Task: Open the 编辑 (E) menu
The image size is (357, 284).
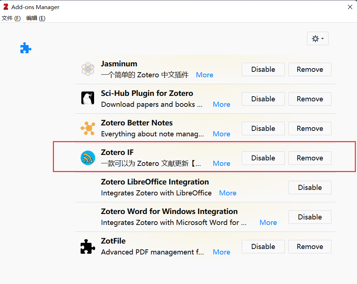Action: click(x=36, y=18)
